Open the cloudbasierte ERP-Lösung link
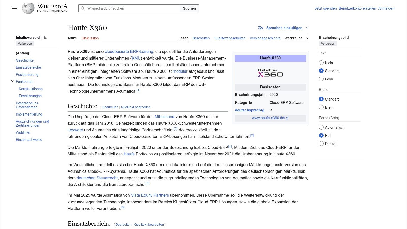 coord(129,51)
